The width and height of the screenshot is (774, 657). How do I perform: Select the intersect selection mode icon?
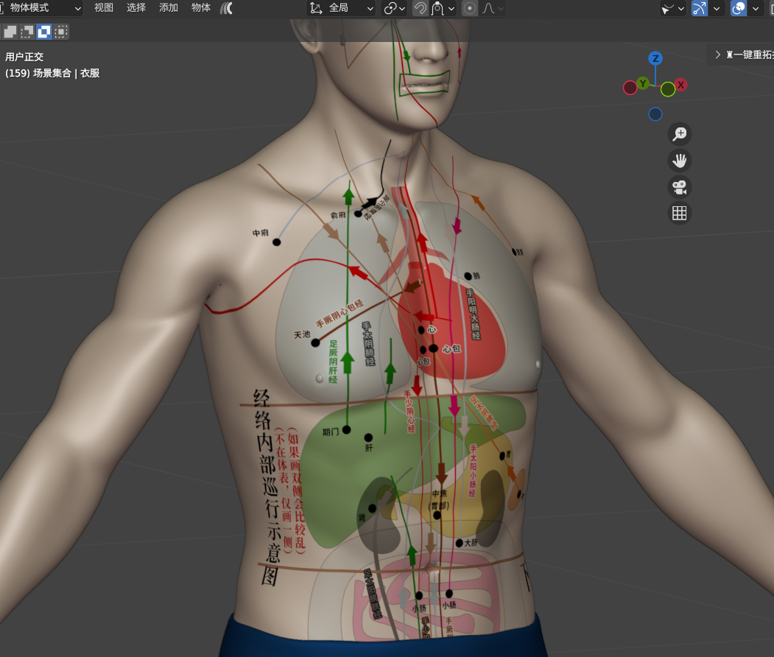(x=61, y=32)
